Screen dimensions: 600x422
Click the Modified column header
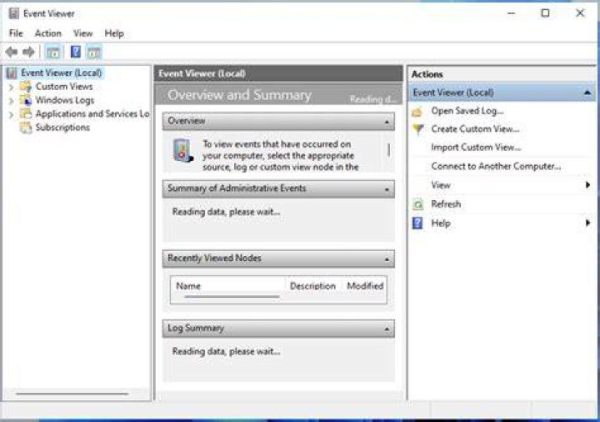point(365,286)
